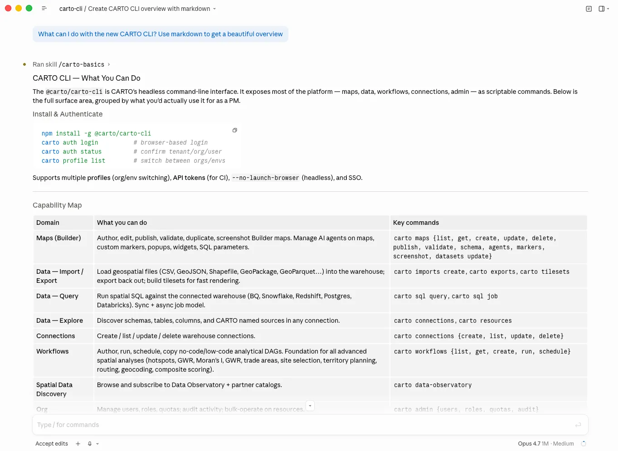Click the "carto maps {list, get, create...}" cell
The width and height of the screenshot is (618, 451).
[489, 247]
